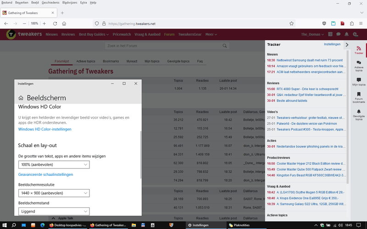Open Tweakers notifications bell in header
The height and width of the screenshot is (229, 367).
pyautogui.click(x=347, y=34)
